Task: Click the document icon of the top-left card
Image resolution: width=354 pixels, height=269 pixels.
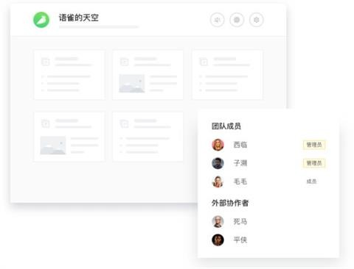Action: click(46, 62)
